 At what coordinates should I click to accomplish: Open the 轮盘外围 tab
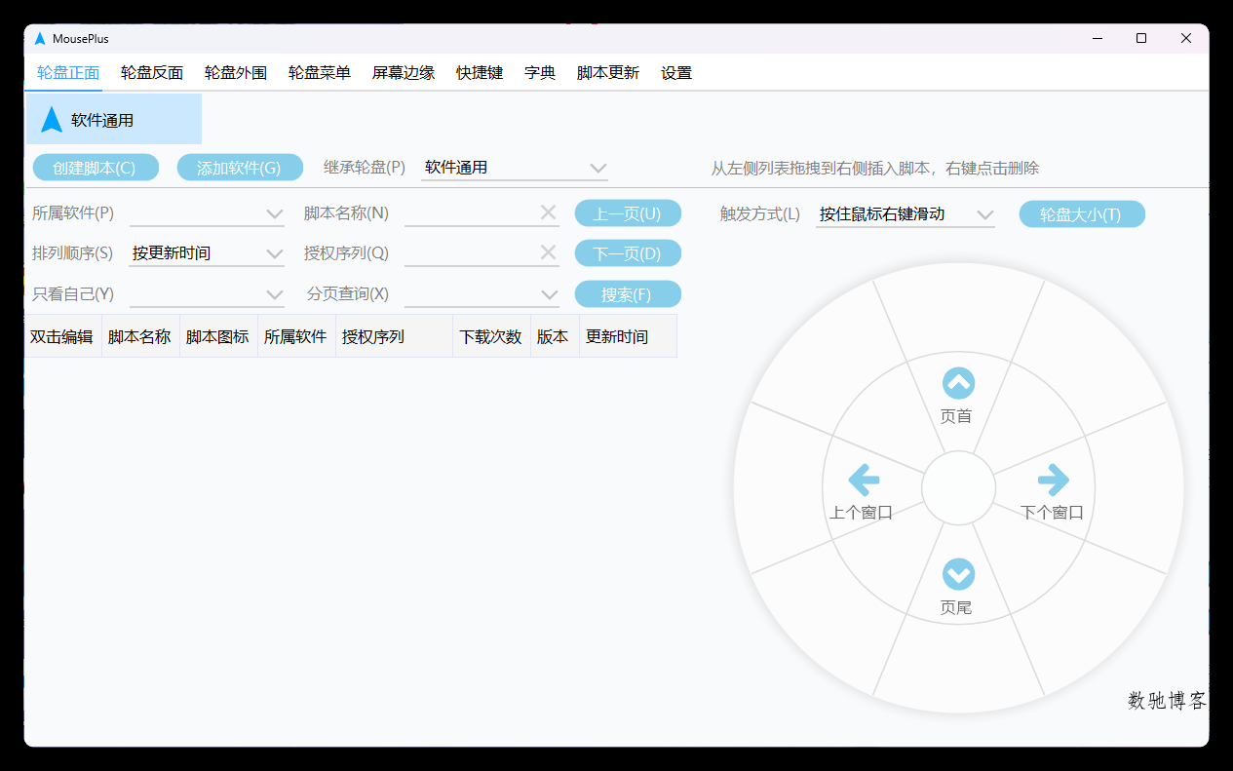click(x=236, y=73)
